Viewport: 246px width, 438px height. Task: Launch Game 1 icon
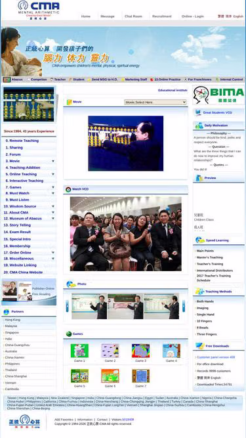79,351
